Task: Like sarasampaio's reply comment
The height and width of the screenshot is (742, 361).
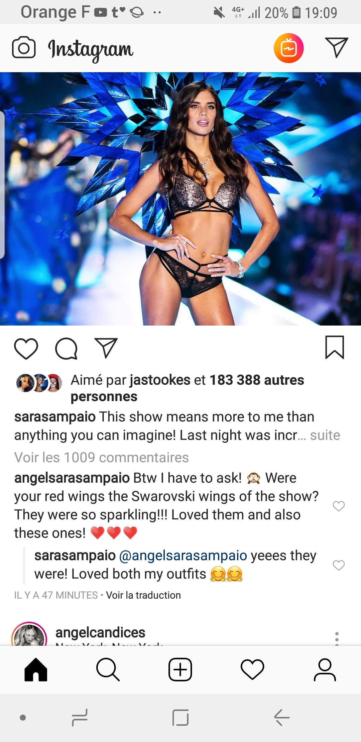Action: coord(339,565)
